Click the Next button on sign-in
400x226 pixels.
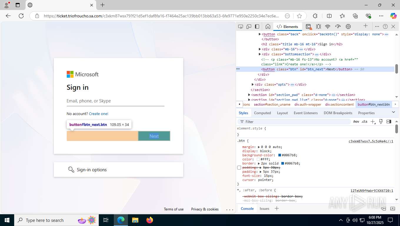(x=154, y=136)
